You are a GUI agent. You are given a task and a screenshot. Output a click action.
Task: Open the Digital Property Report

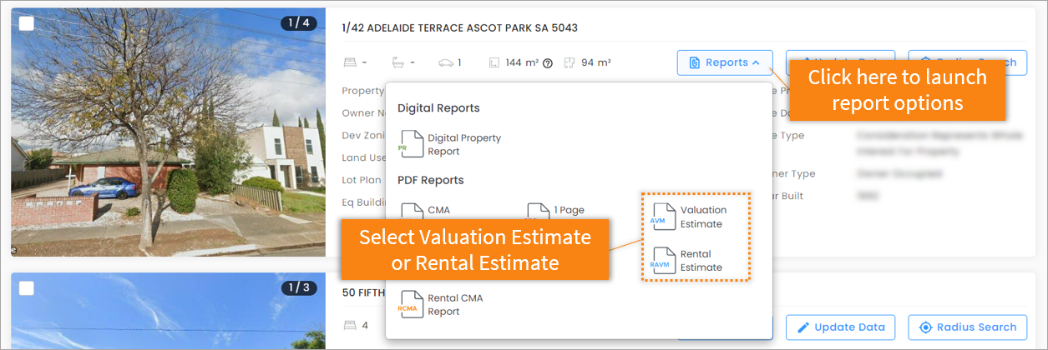pos(451,144)
